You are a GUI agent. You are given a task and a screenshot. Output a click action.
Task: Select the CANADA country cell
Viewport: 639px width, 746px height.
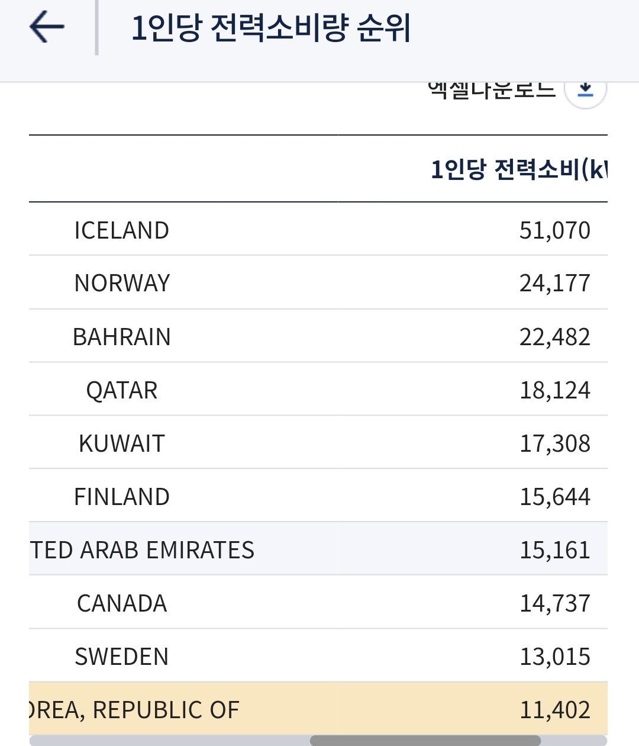(122, 603)
